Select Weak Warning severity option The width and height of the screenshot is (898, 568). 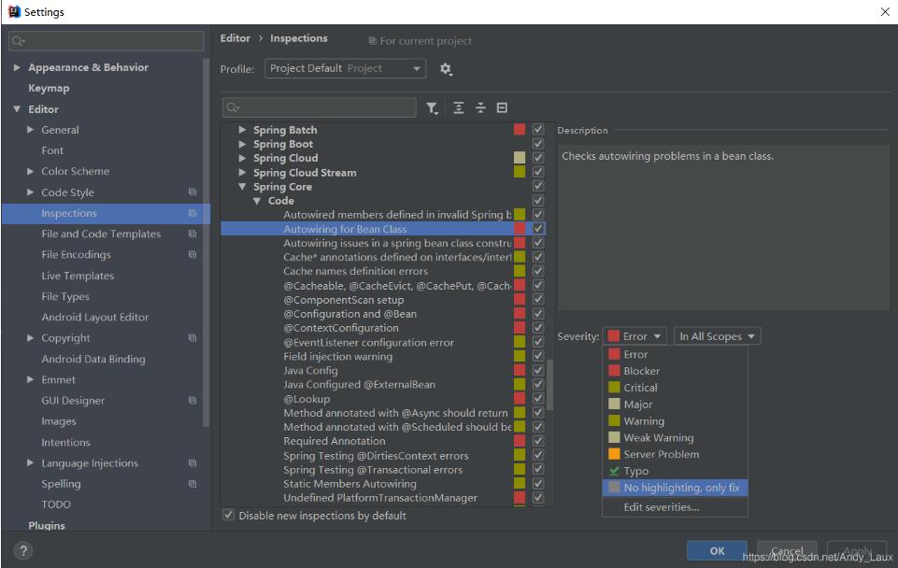click(x=658, y=437)
